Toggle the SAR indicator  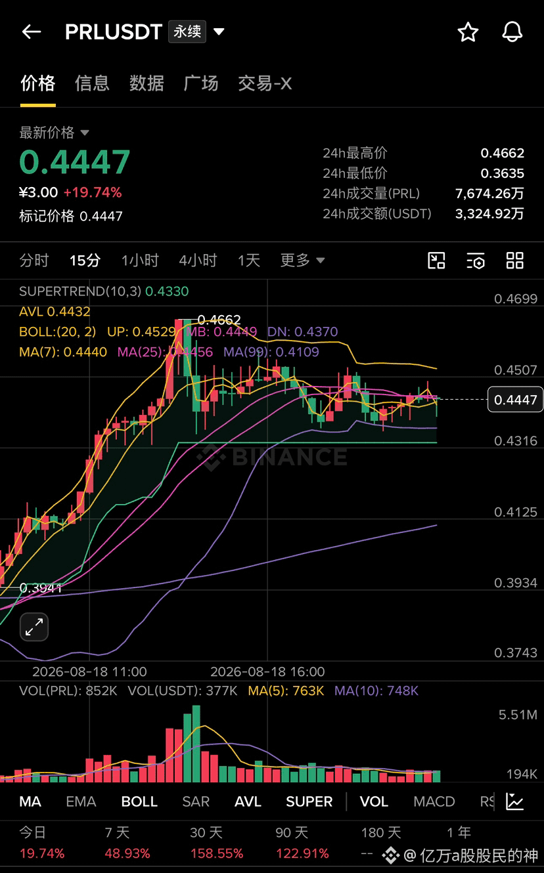point(196,801)
